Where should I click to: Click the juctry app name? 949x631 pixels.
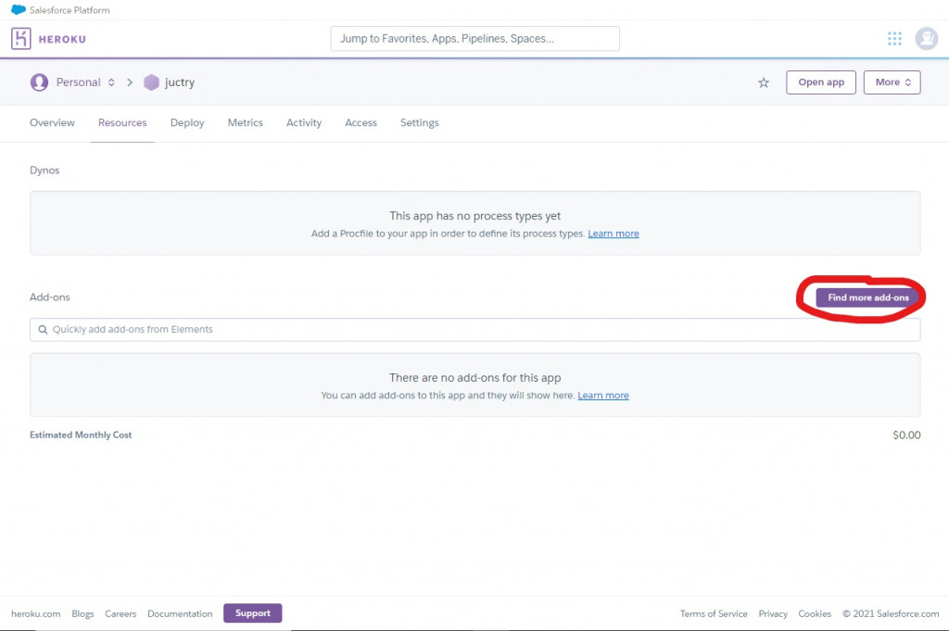pyautogui.click(x=180, y=82)
